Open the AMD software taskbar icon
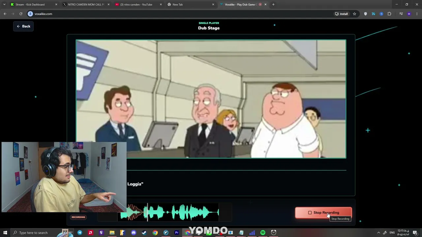The height and width of the screenshot is (237, 422). pyautogui.click(x=90, y=233)
